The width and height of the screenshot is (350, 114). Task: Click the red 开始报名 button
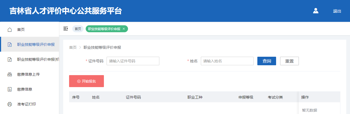click(86, 81)
